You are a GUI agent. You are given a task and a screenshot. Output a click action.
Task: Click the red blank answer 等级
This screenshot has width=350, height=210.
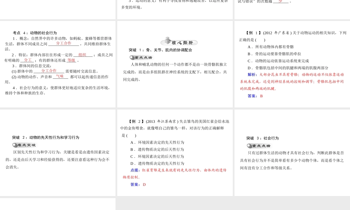tap(71, 60)
